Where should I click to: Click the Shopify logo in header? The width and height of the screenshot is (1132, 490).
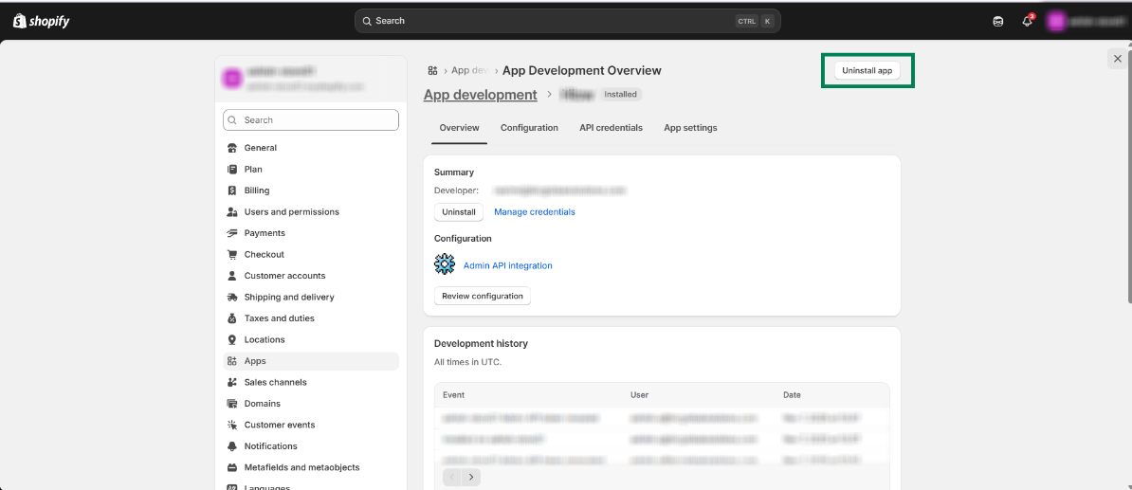tap(41, 21)
